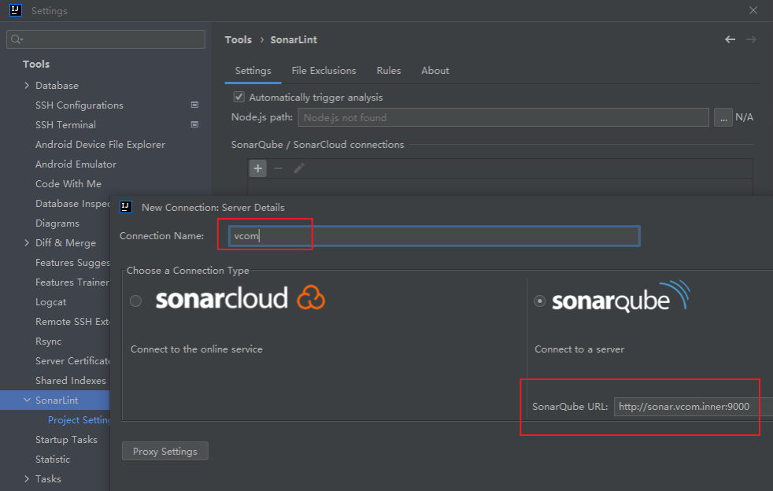Select Android Device File Explorer item
This screenshot has width=773, height=491.
pyautogui.click(x=100, y=145)
